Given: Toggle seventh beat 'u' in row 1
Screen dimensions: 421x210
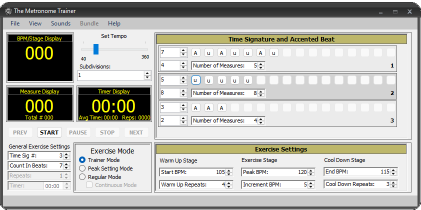Looking at the screenshot, I should point(274,53).
